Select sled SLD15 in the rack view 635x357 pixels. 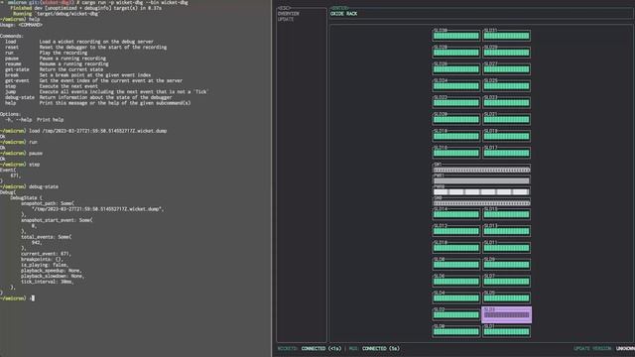pyautogui.click(x=506, y=214)
